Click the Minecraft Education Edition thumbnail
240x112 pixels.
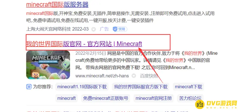(x=48, y=65)
